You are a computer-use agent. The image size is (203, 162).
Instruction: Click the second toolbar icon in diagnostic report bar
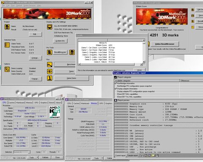click(146, 156)
